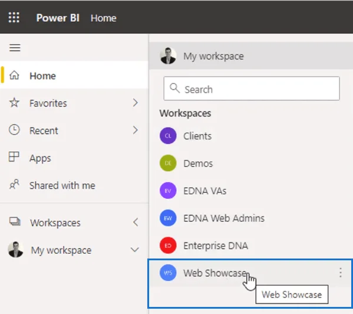
Task: Collapse the navigation pane hamburger icon
Action: point(15,48)
